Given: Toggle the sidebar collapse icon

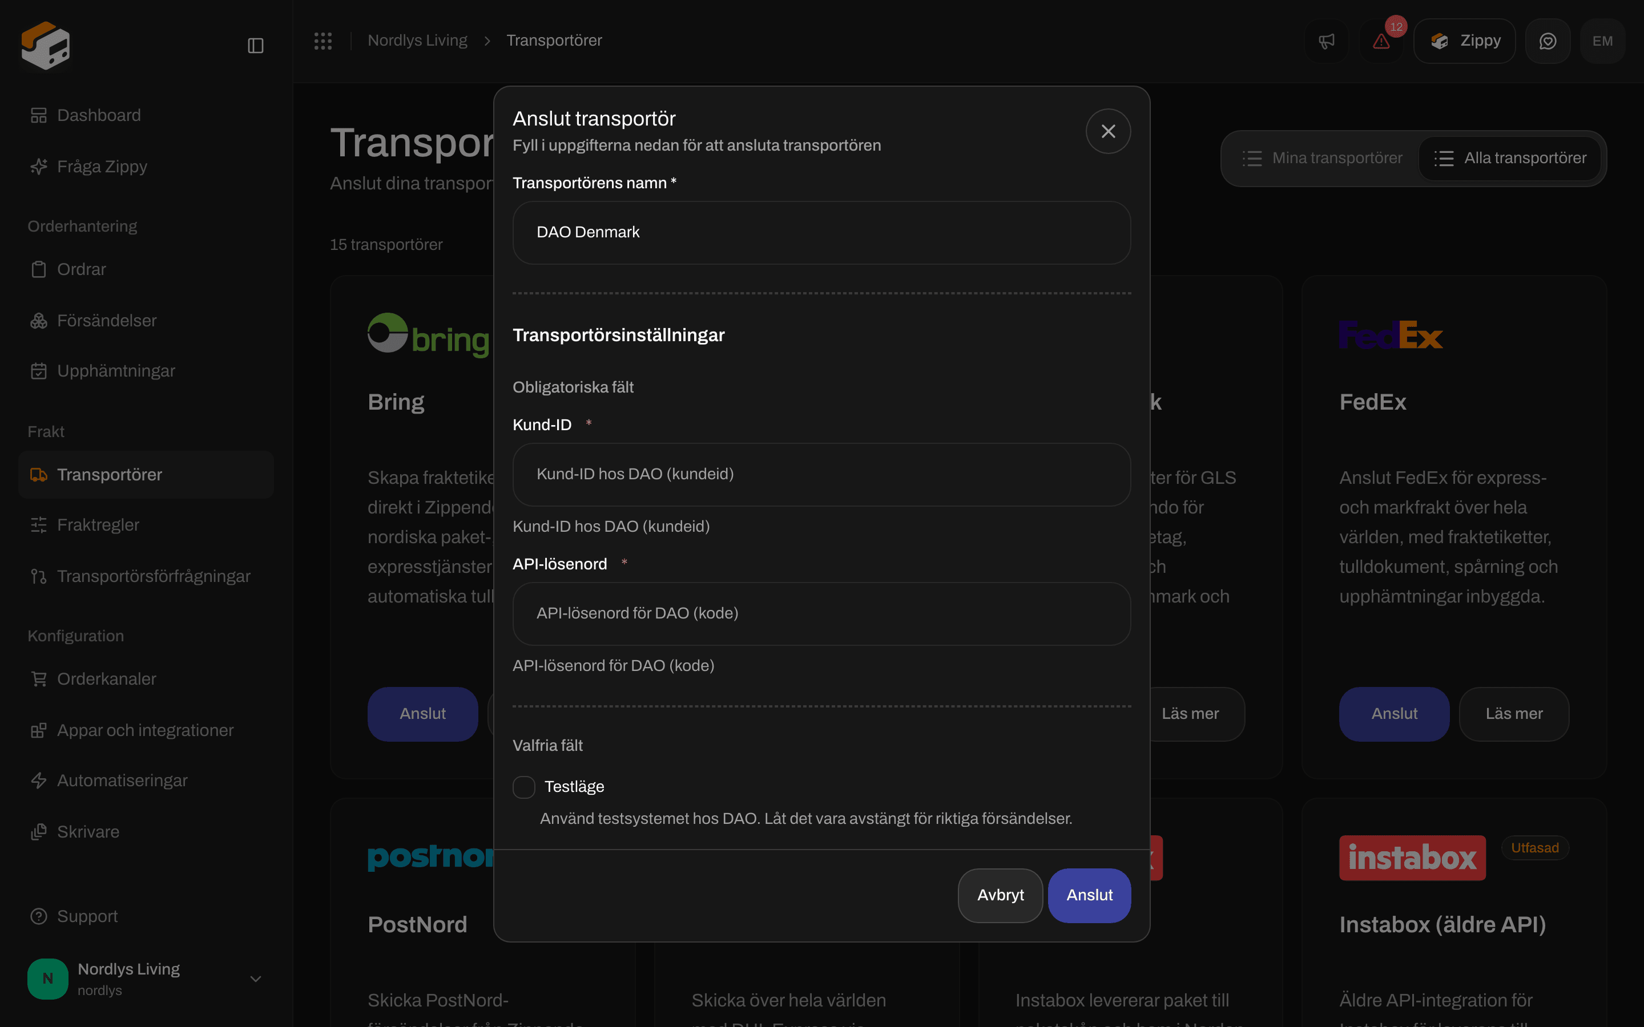Looking at the screenshot, I should click(x=255, y=46).
